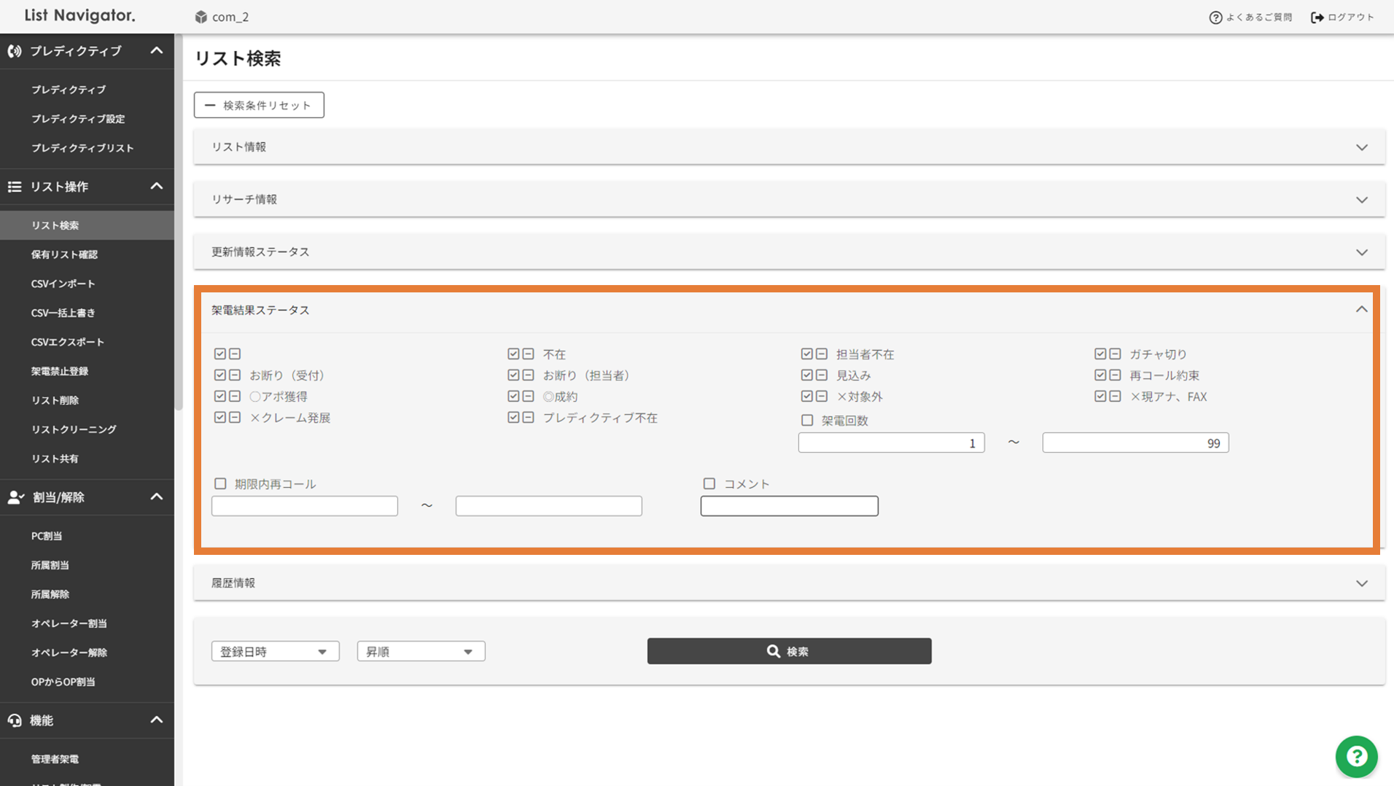
Task: Enable the 架電回数 checkbox
Action: pos(807,421)
